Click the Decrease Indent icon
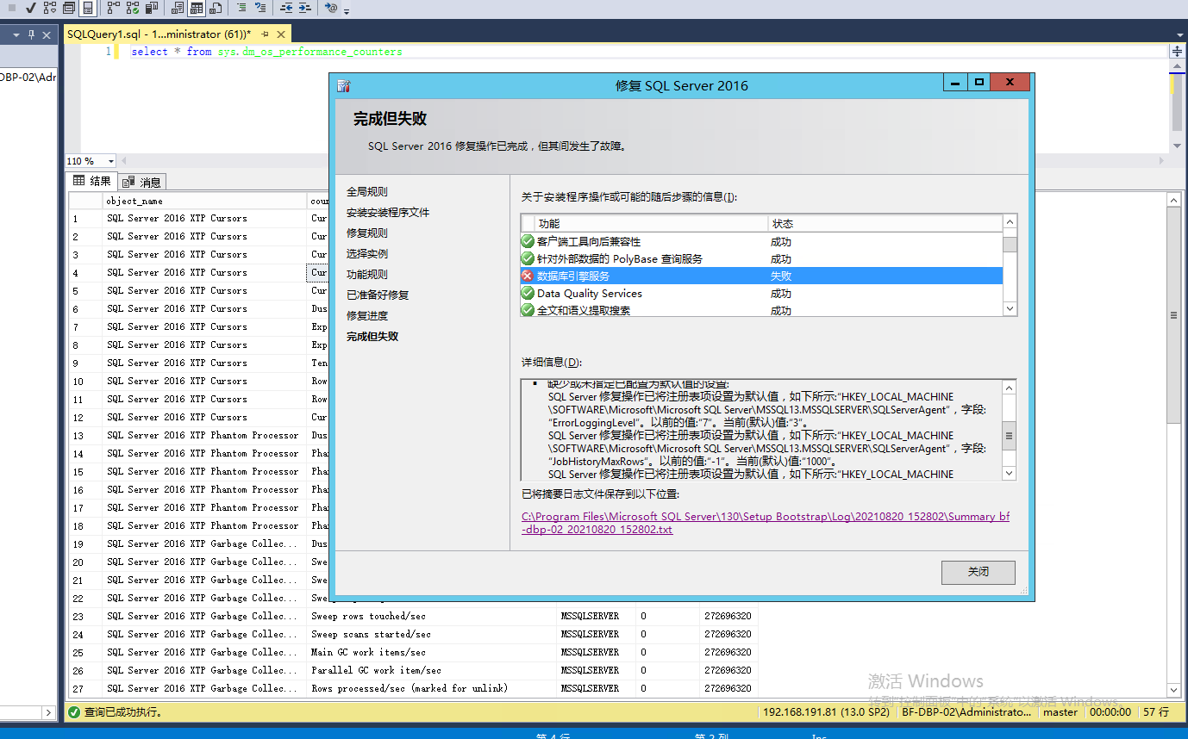 click(286, 8)
